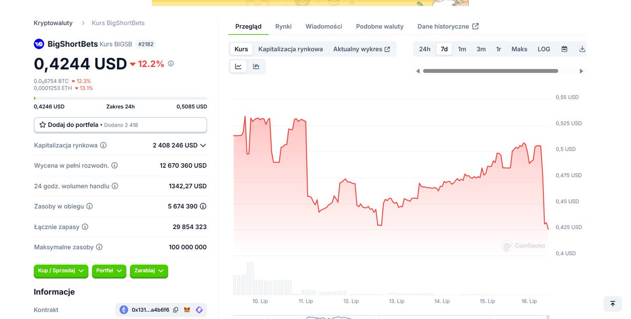The height and width of the screenshot is (319, 631).
Task: Click the chart horizontal range scrollbar thumb
Action: pyautogui.click(x=491, y=71)
